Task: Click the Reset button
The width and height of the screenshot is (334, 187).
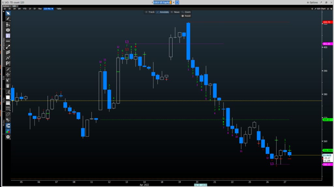Action: [186, 16]
